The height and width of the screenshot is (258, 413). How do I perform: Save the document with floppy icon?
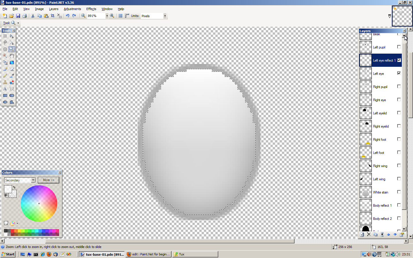coord(18,16)
